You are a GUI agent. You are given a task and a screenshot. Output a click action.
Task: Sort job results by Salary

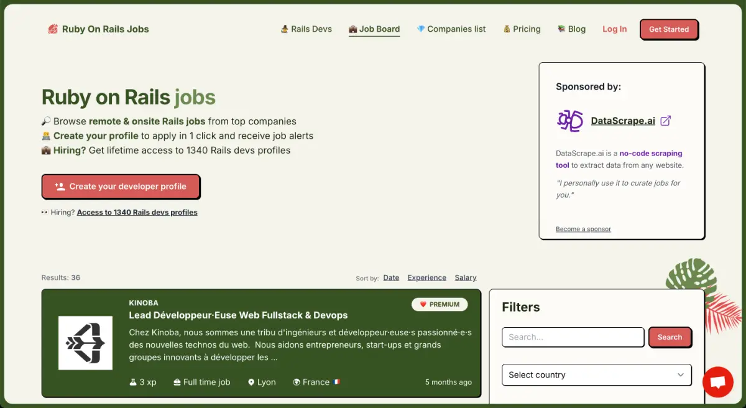[x=465, y=277]
